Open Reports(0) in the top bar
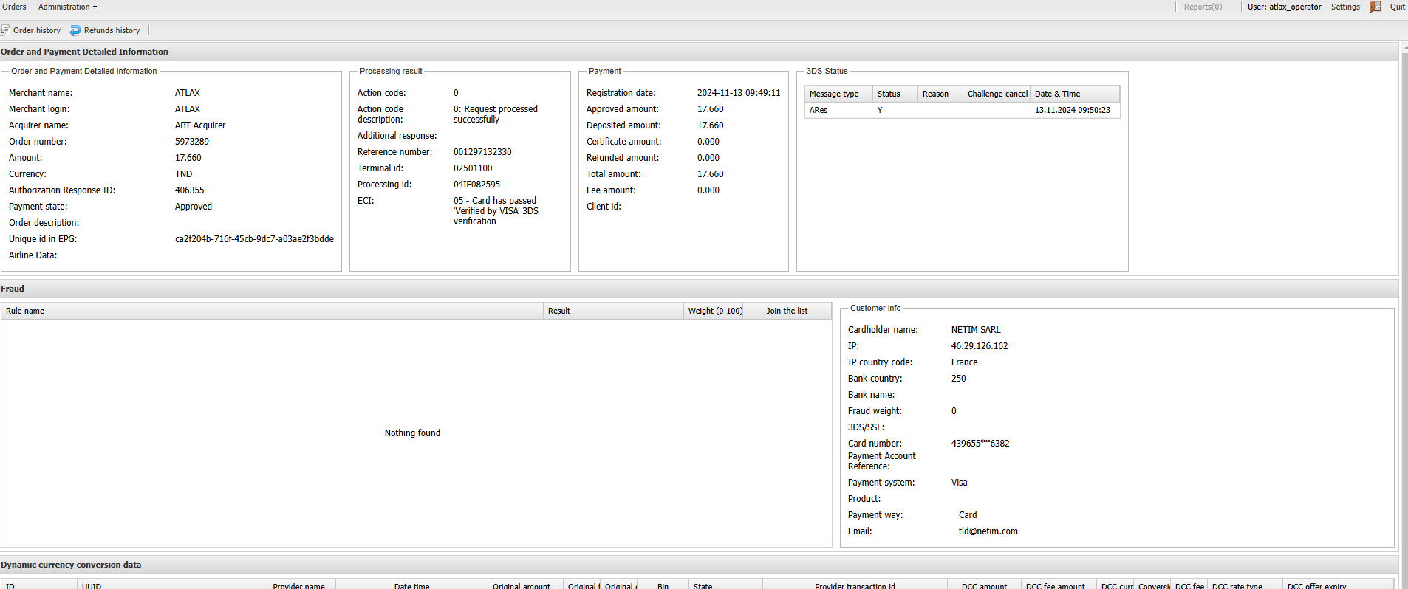Viewport: 1408px width, 589px height. (1203, 7)
